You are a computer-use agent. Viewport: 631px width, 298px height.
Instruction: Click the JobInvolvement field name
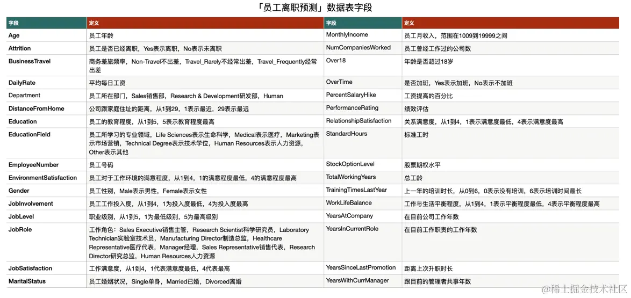[x=31, y=203]
